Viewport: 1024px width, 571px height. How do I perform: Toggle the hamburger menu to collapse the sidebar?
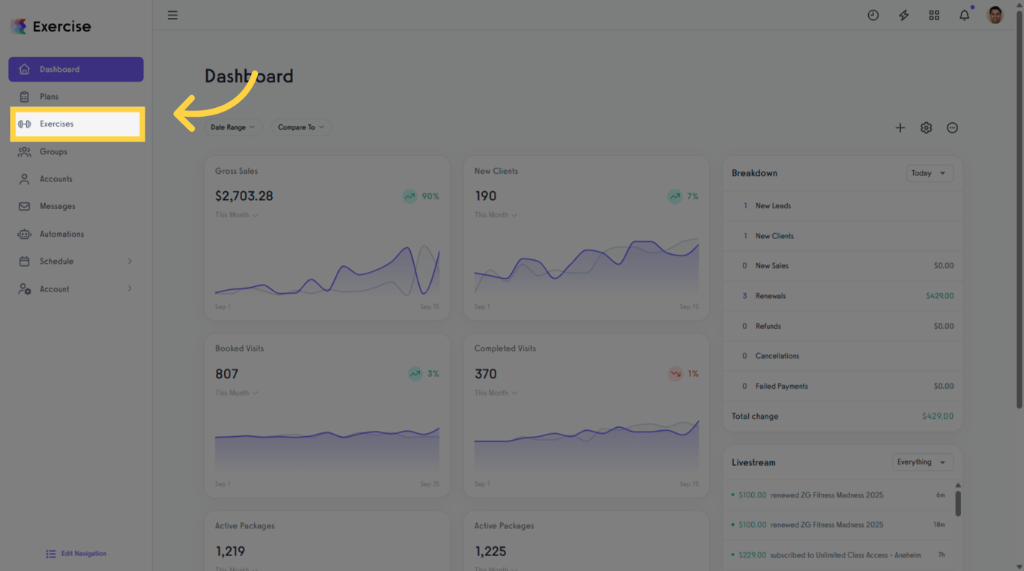point(172,15)
